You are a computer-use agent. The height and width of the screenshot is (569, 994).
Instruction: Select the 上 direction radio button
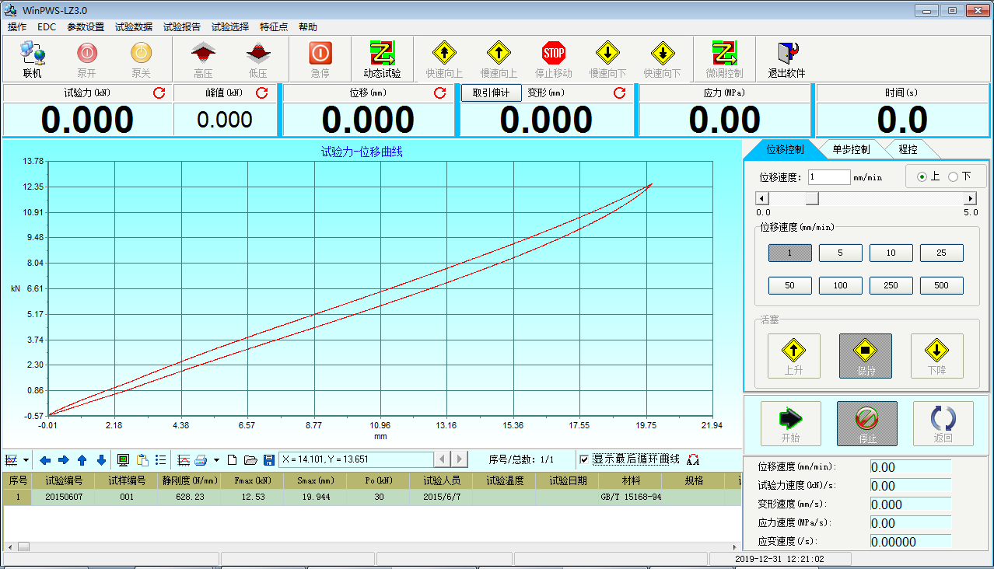(922, 176)
